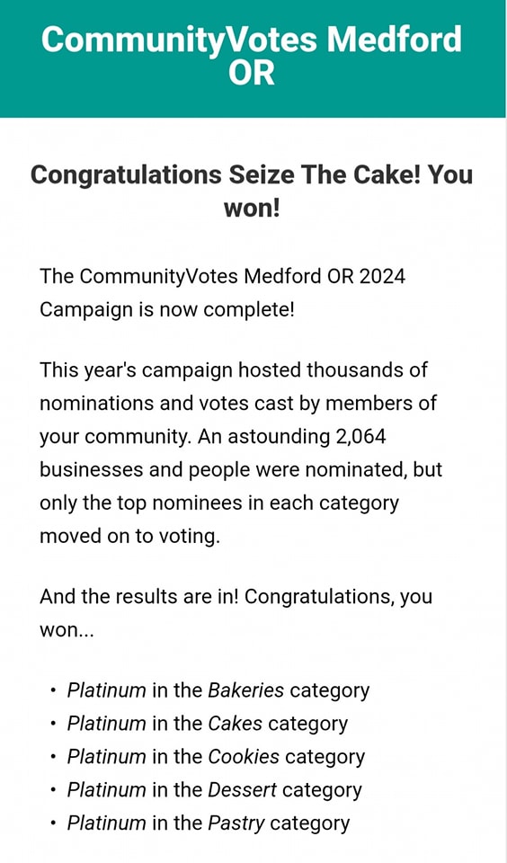Image resolution: width=507 pixels, height=863 pixels.
Task: Click the "moved on to voting." line
Action: [130, 536]
